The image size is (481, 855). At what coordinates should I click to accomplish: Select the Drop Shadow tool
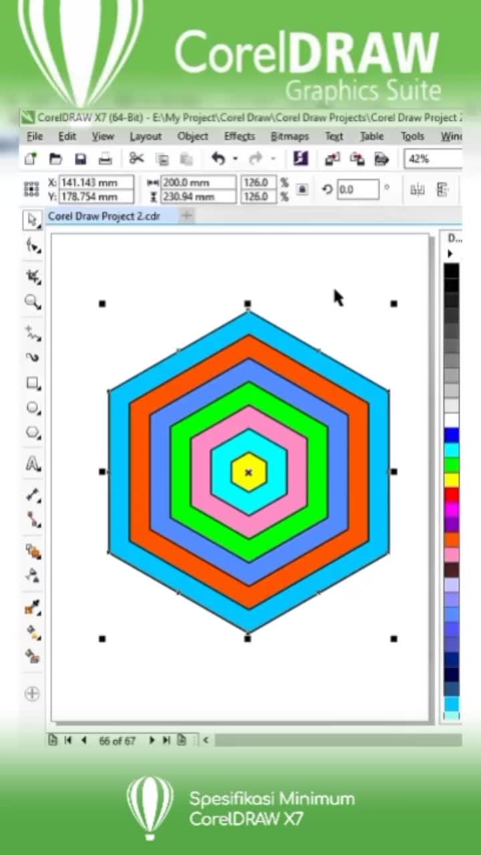coord(32,551)
